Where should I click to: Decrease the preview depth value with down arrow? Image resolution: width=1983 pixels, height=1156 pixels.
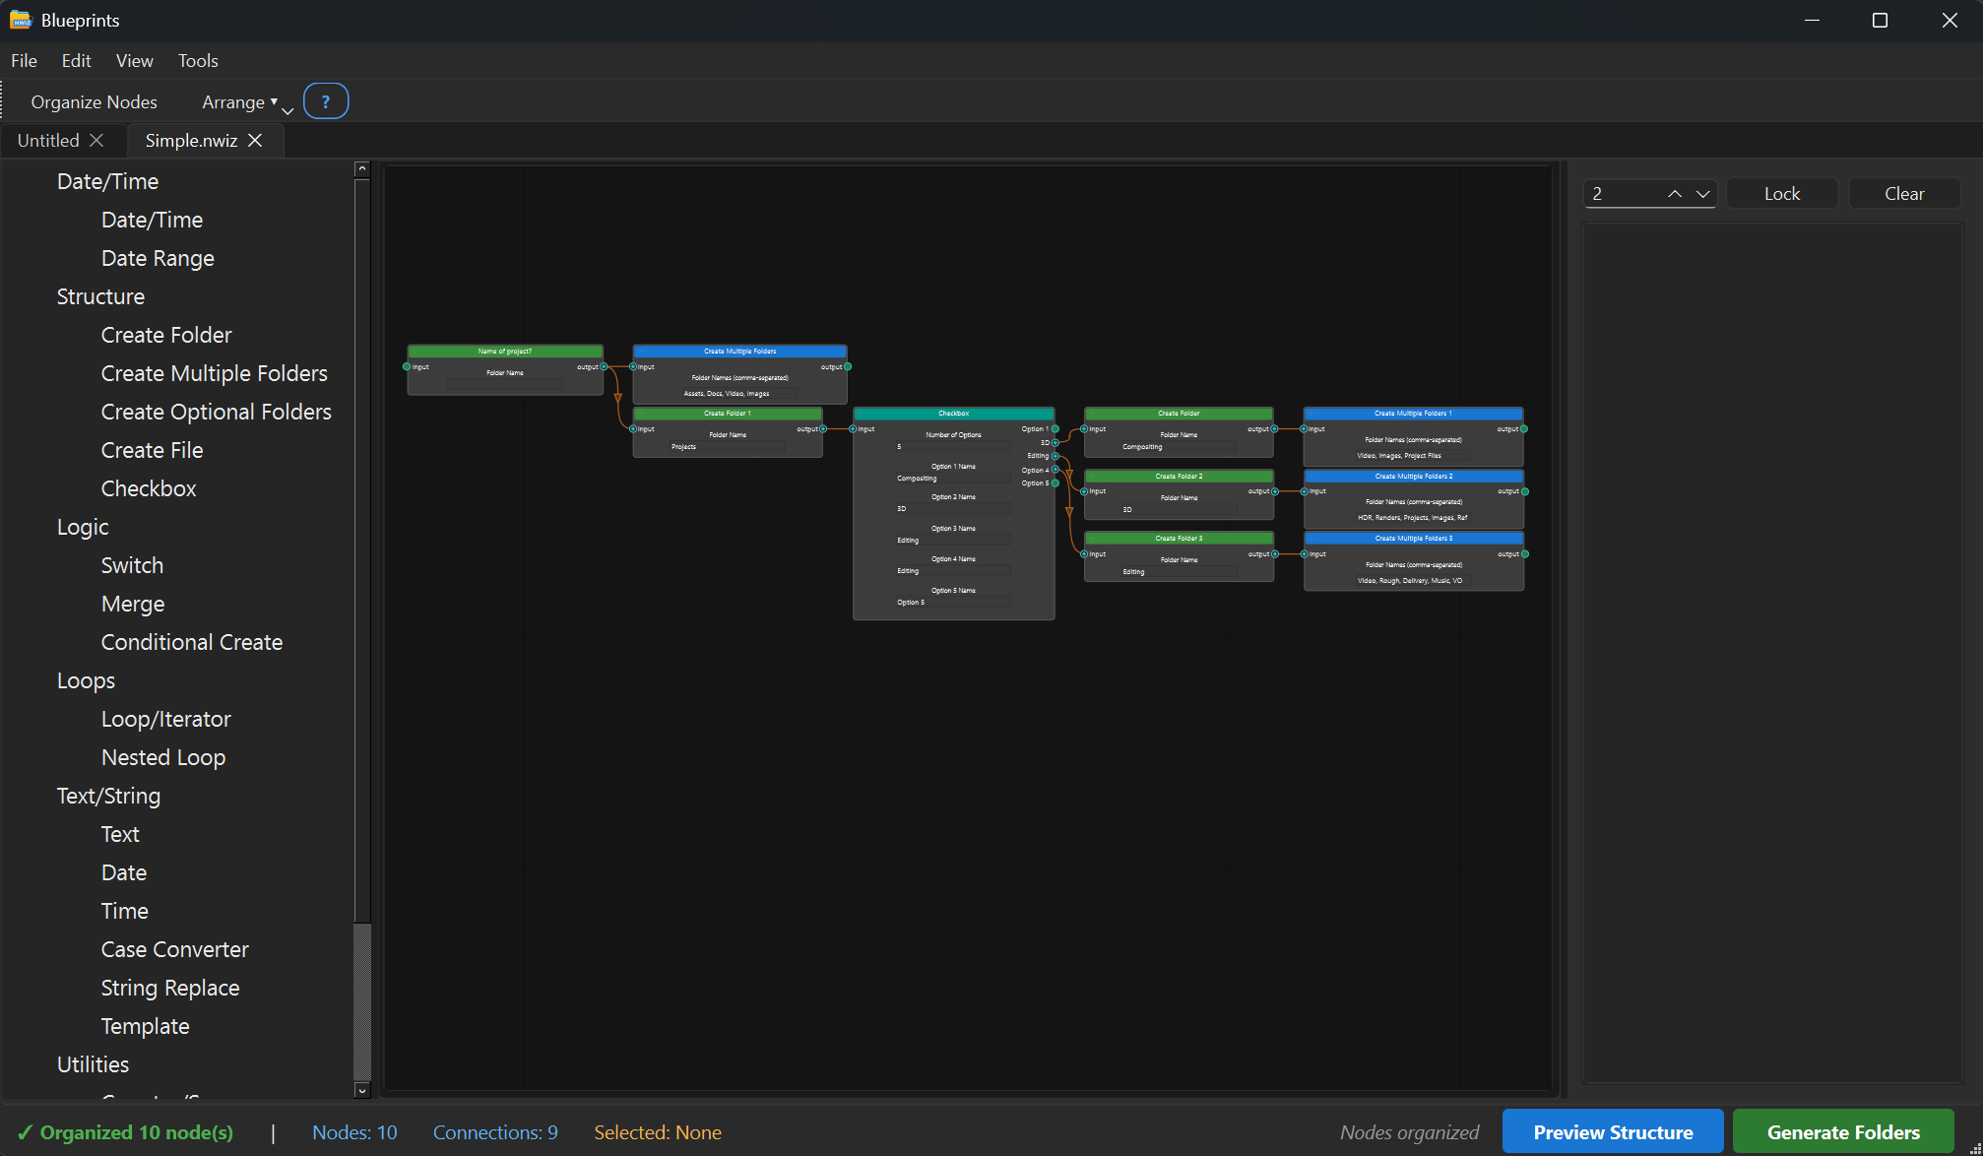[1702, 194]
